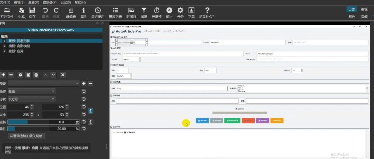Adjust the 柔性 softness slider
Image resolution: width=374 pixels, height=159 pixels.
(43, 129)
